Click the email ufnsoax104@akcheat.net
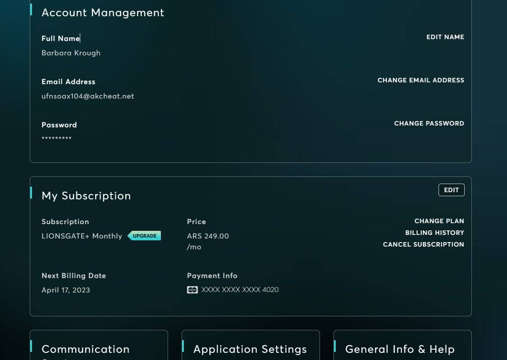 click(x=88, y=96)
